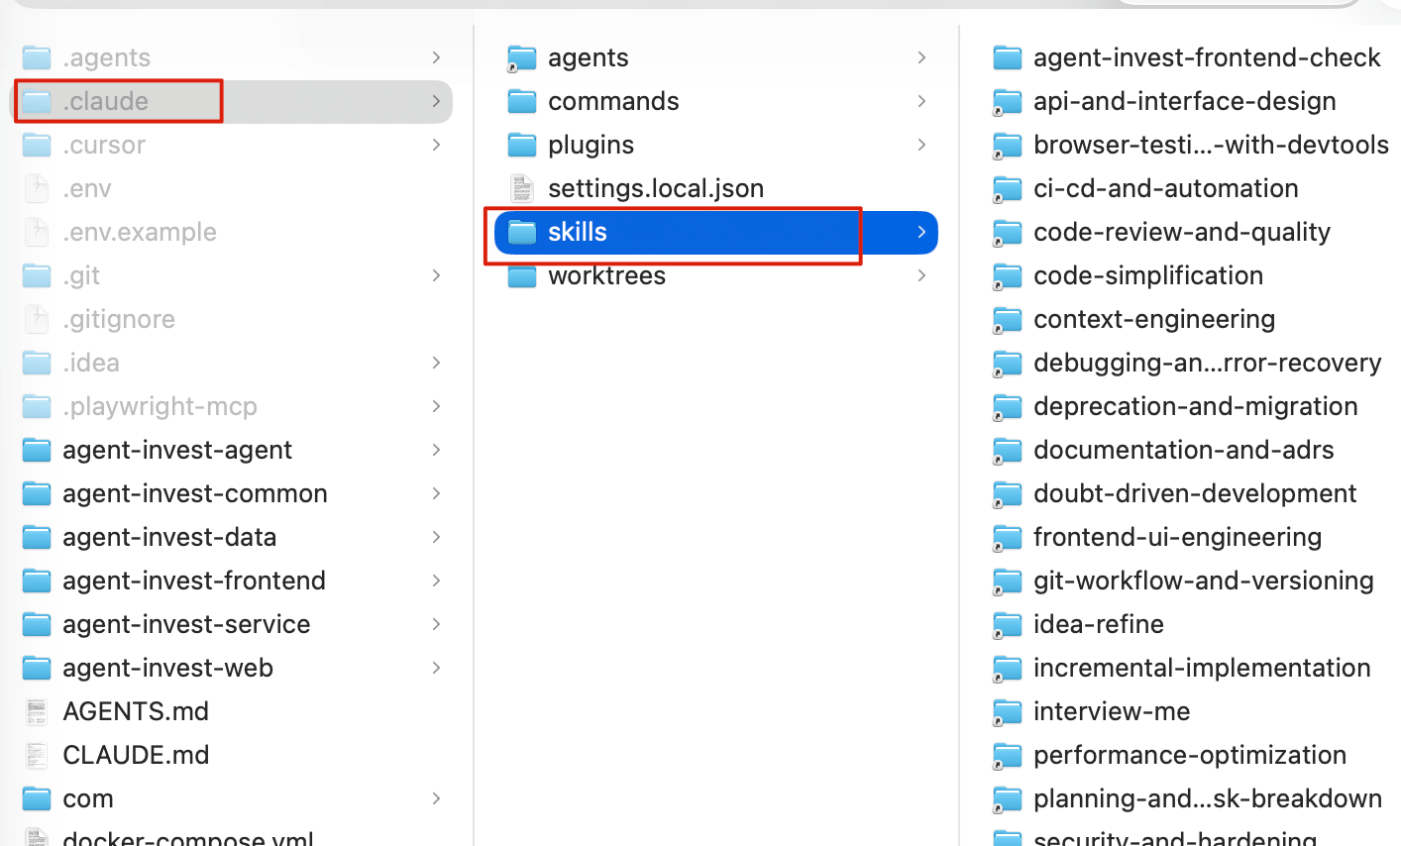Select the .gitignore file icon
This screenshot has width=1401, height=846.
[x=37, y=319]
